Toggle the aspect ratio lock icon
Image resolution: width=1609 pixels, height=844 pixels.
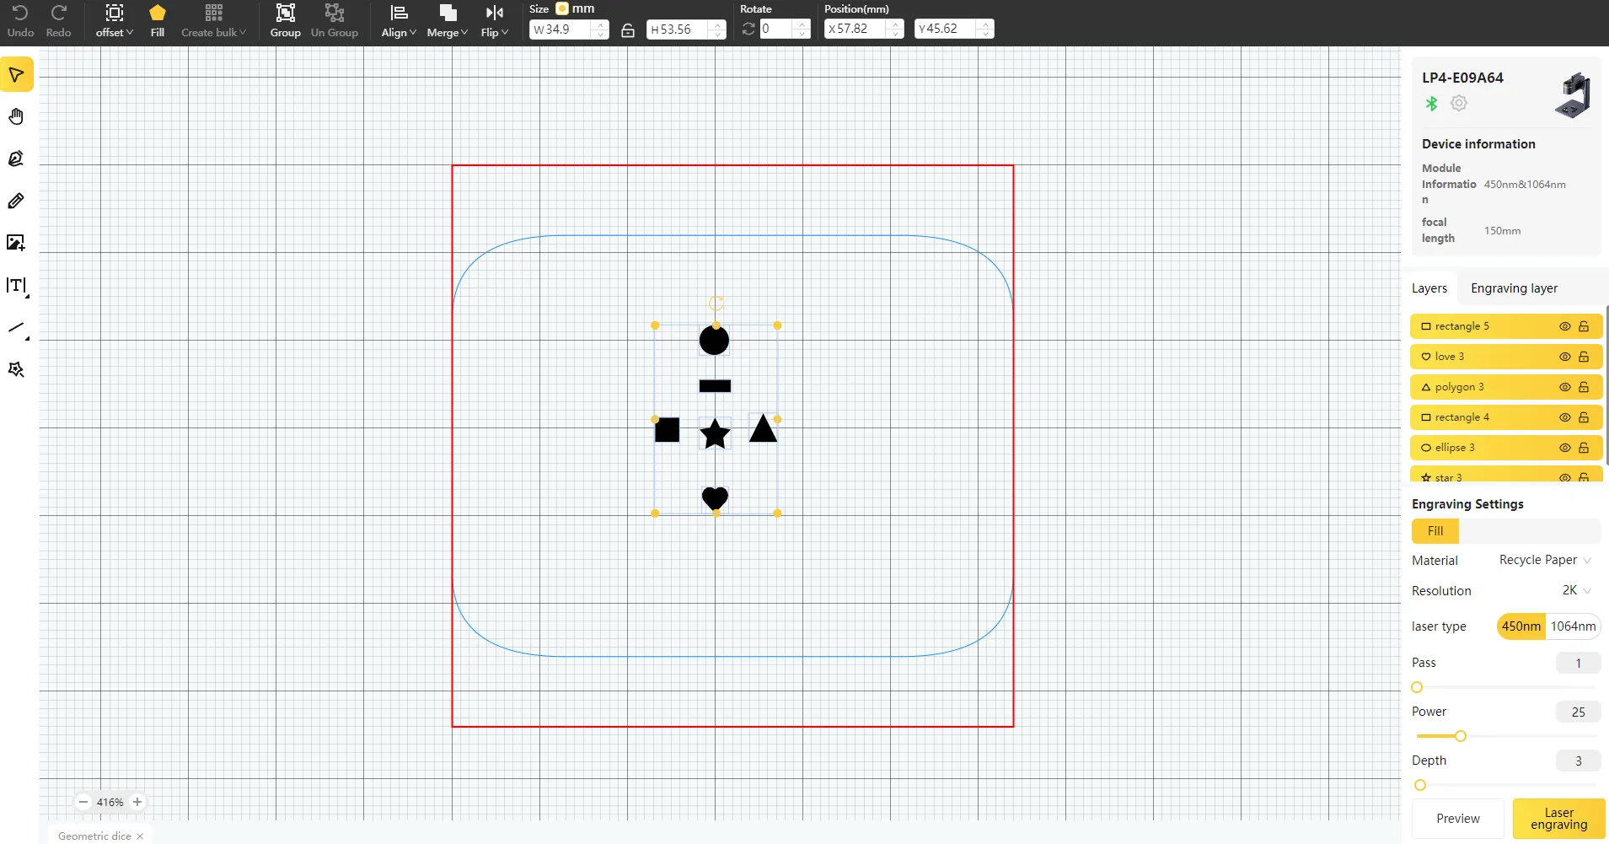[x=628, y=30]
